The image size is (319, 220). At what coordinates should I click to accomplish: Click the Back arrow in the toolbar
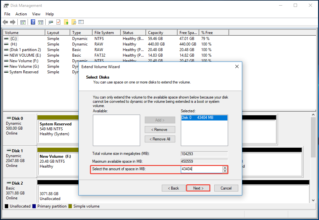click(x=5, y=22)
